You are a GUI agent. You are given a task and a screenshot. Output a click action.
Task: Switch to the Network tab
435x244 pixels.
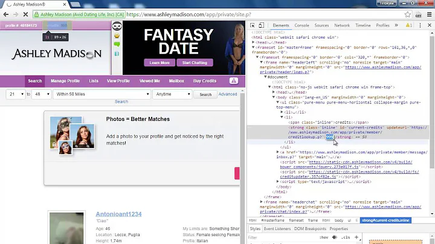[342, 25]
